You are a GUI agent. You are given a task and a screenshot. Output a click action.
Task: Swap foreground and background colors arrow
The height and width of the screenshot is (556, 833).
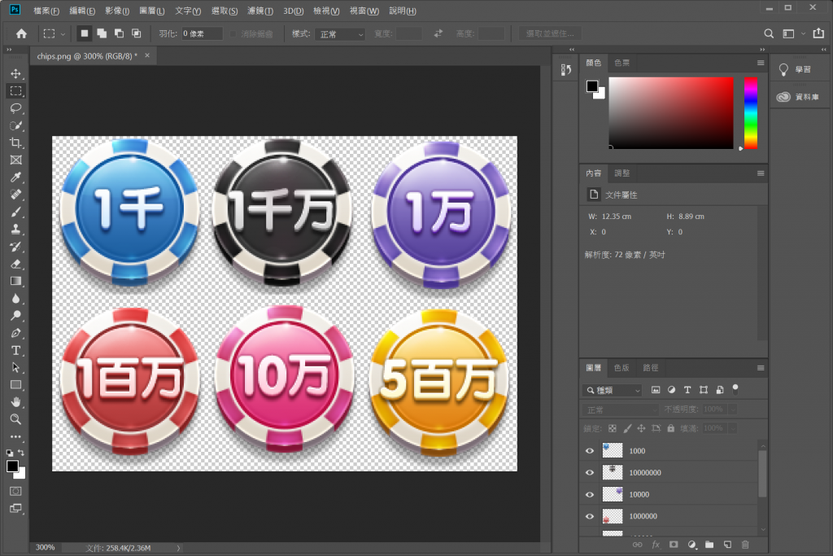tap(20, 453)
